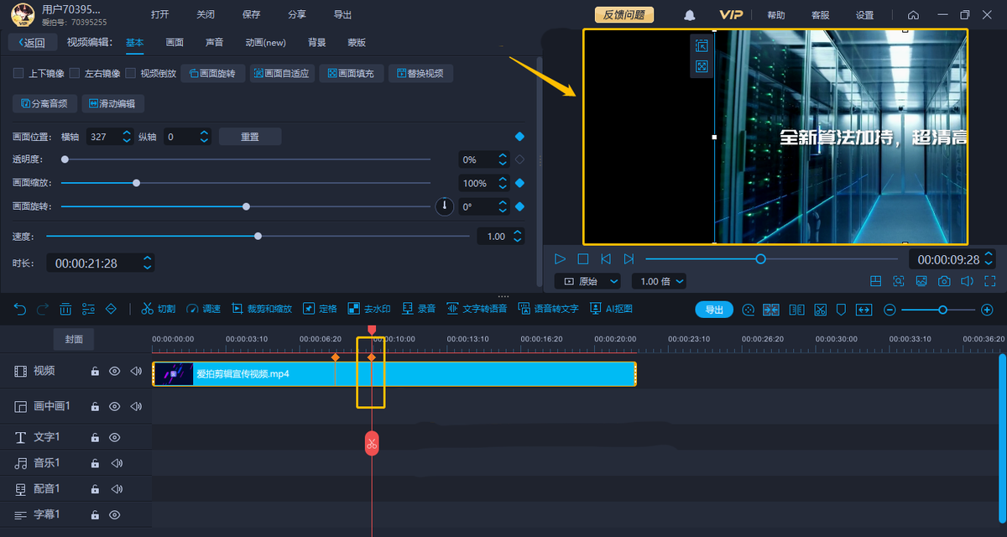Click the 定格 freeze frame tool

click(320, 309)
